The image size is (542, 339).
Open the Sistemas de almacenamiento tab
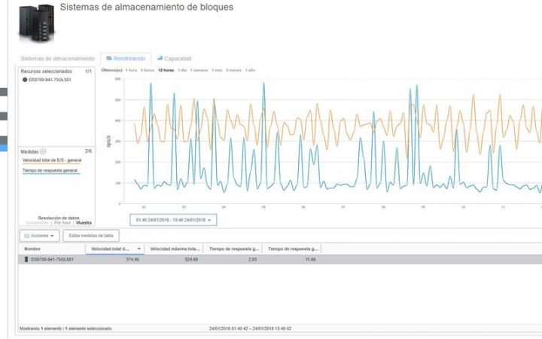[x=57, y=59]
